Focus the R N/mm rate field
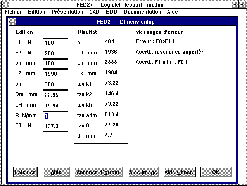 click(55, 116)
